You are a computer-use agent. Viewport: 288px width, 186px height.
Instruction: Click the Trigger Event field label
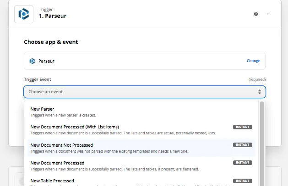tap(37, 80)
